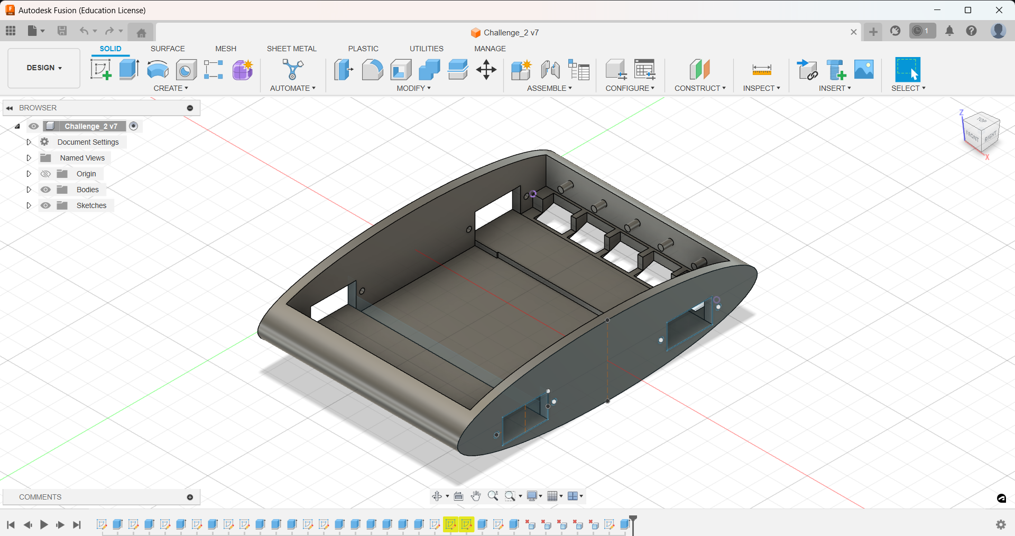The width and height of the screenshot is (1015, 536).
Task: Open the CONSTRUCT menu
Action: (x=700, y=88)
